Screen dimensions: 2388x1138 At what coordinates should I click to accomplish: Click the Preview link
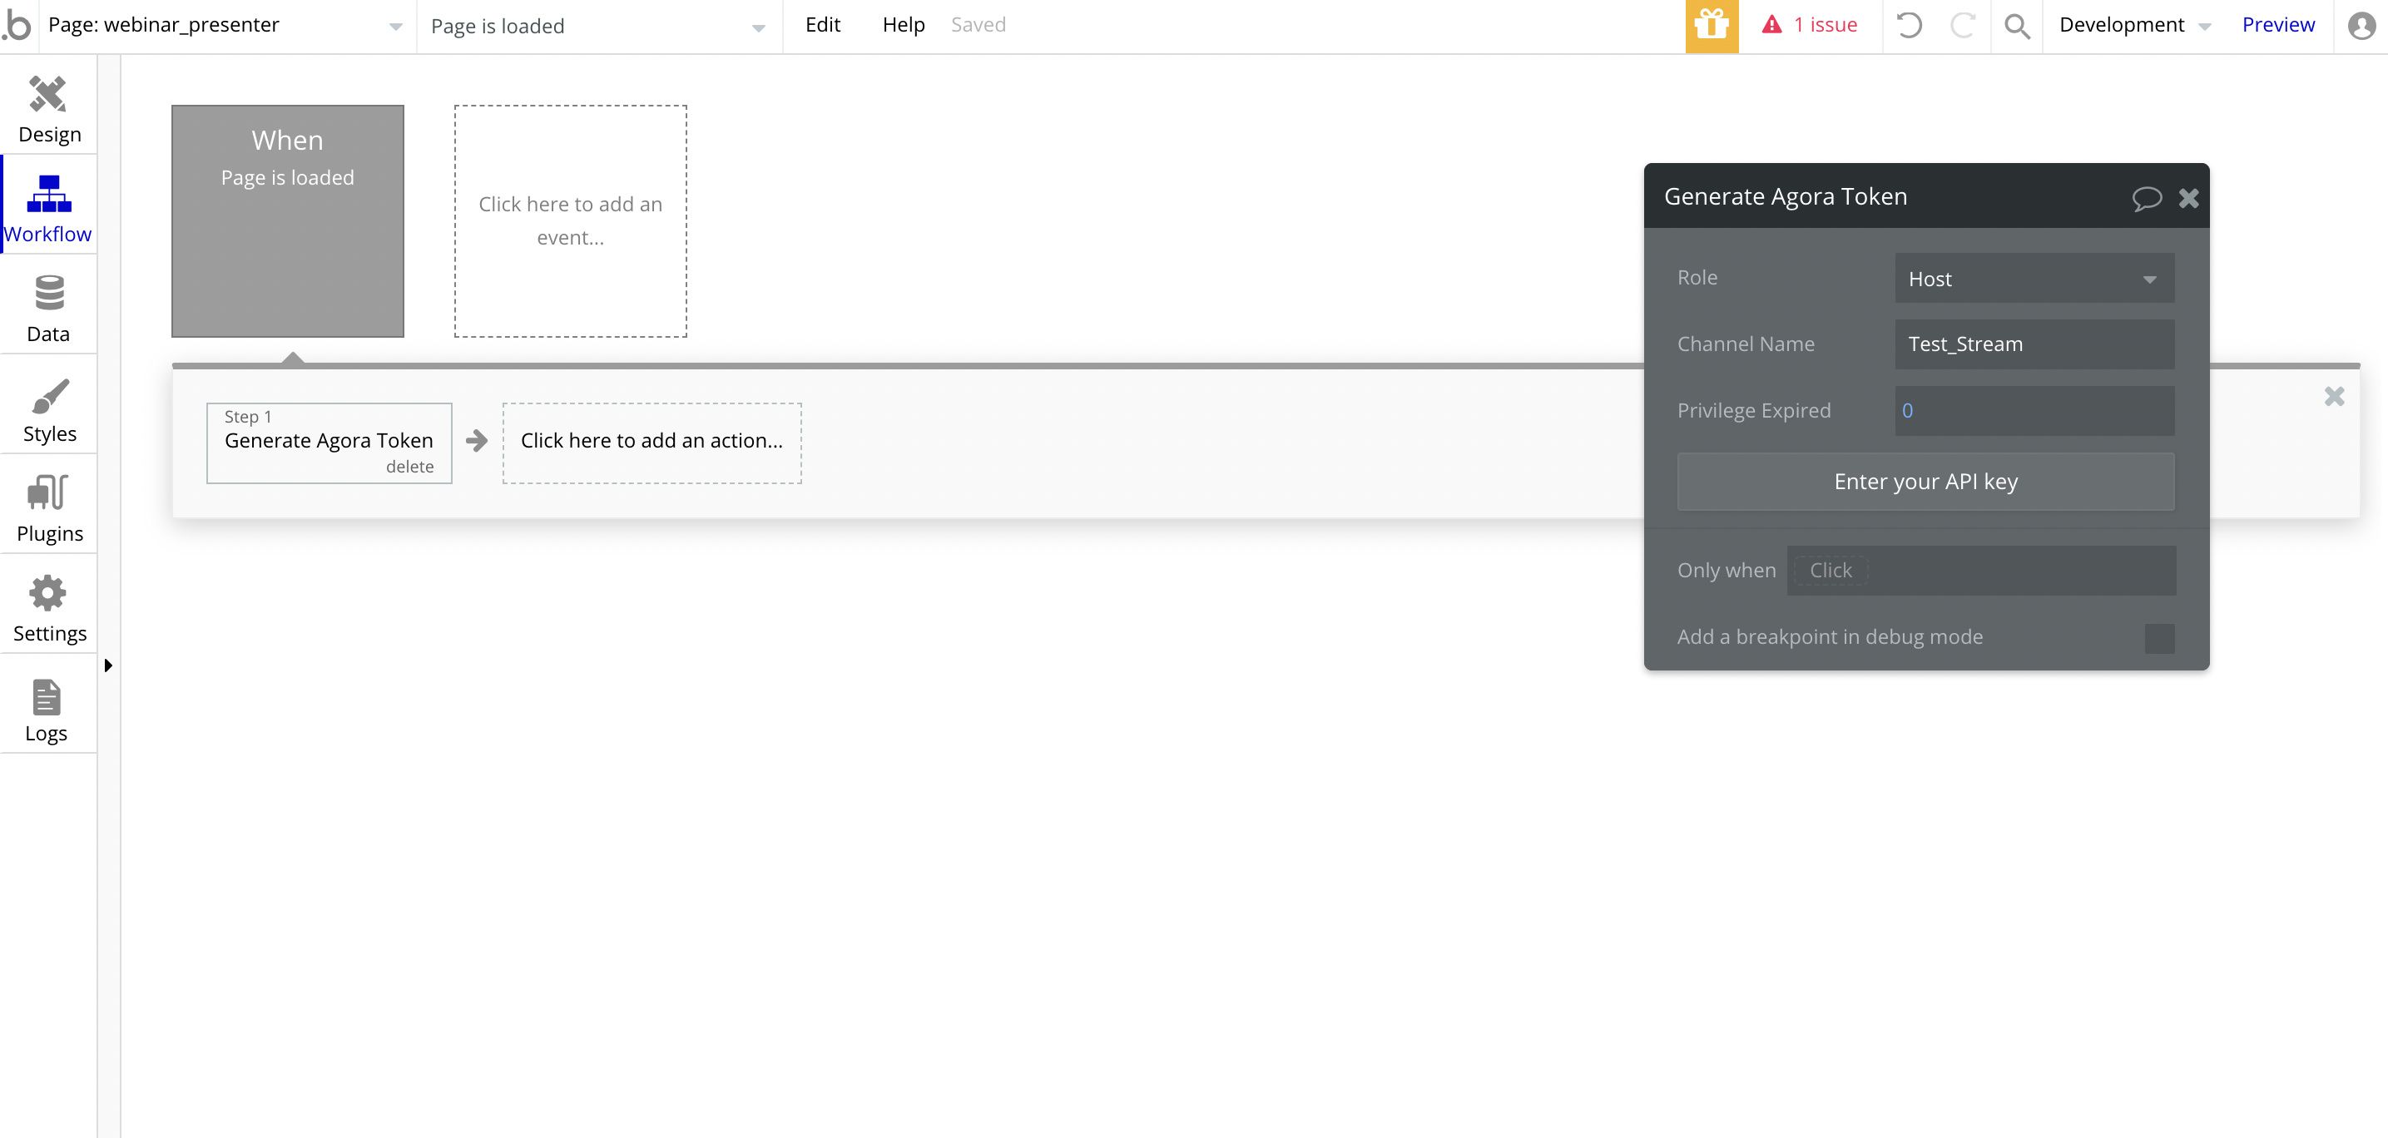point(2277,25)
